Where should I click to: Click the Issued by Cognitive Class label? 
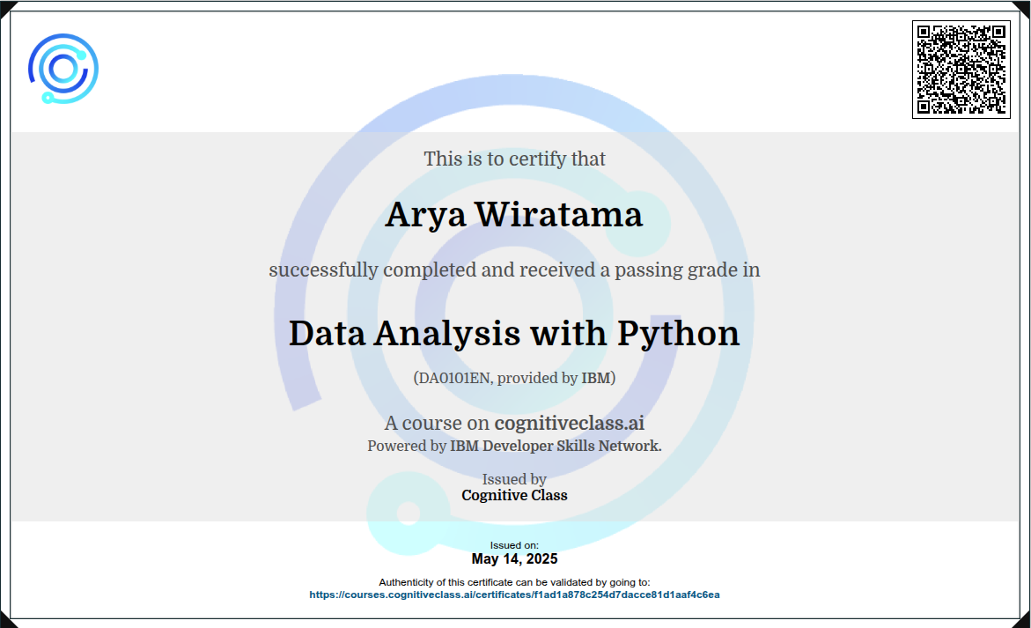(x=514, y=487)
